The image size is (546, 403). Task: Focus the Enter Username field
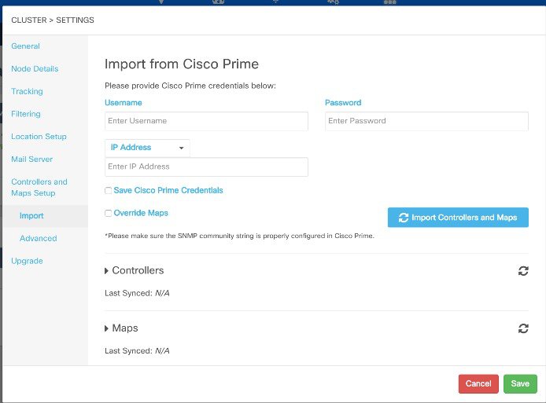point(206,121)
